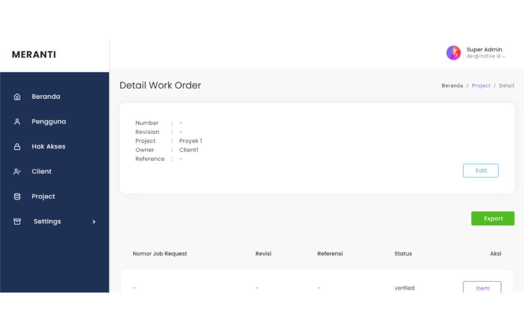Viewport: 524px width, 328px height.
Task: Open Hak Akses menu item
Action: 49,147
